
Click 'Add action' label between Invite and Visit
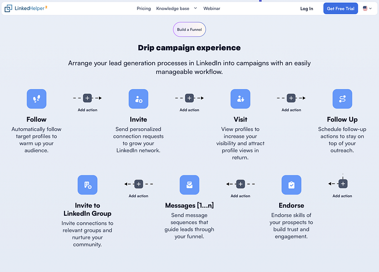pos(189,110)
